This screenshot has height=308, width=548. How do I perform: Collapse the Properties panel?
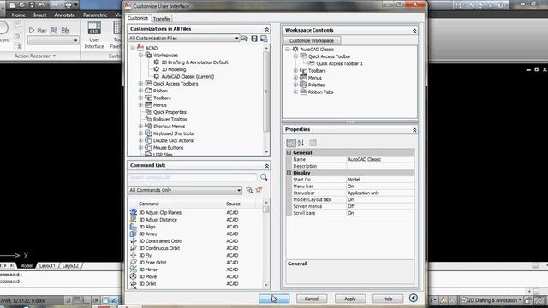coord(414,130)
